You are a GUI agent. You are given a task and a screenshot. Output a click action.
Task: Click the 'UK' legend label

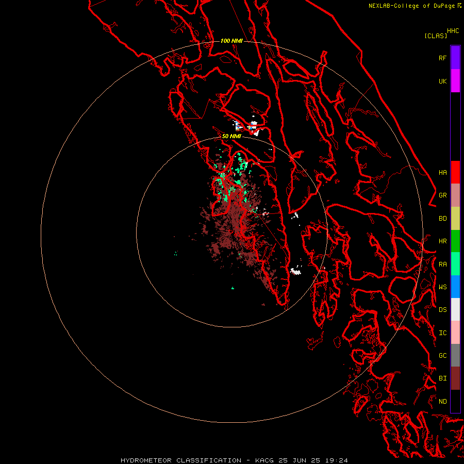[x=442, y=81]
